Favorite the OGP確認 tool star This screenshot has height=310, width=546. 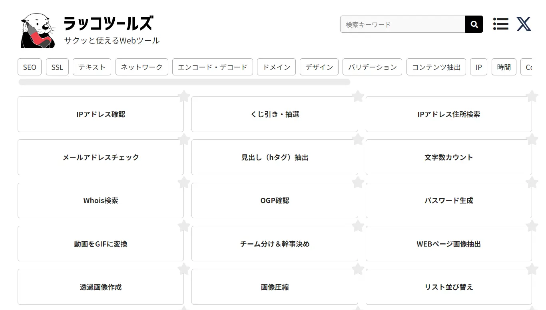click(x=358, y=182)
